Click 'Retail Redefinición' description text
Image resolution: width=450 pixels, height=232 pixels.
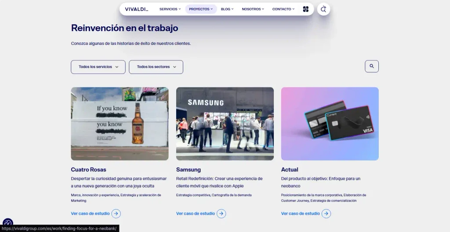coord(219,182)
